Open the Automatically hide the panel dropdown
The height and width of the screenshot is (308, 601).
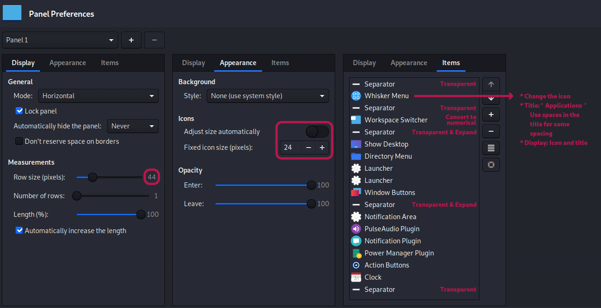coord(133,126)
